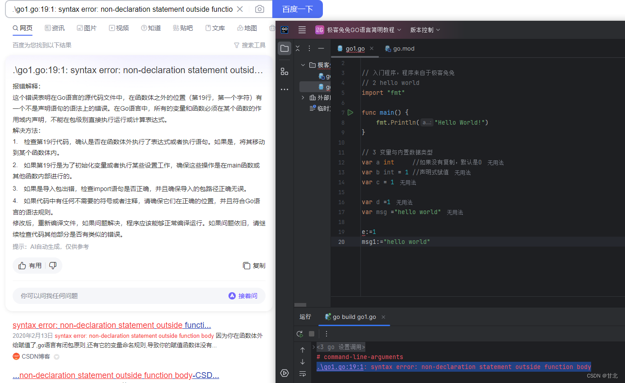Open run toolbar more options dots
The image size is (625, 383).
coord(326,334)
